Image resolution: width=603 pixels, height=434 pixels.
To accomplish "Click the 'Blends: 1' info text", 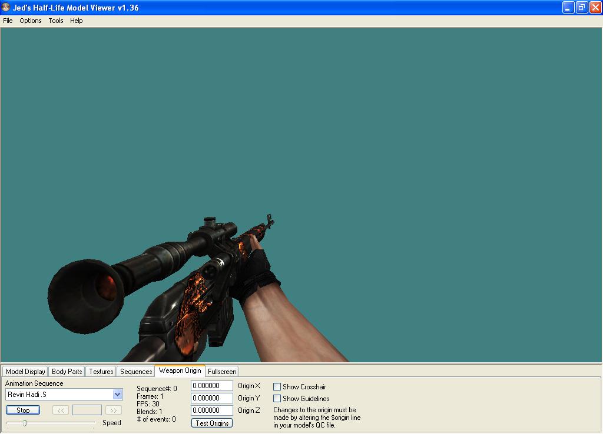I will (x=150, y=412).
